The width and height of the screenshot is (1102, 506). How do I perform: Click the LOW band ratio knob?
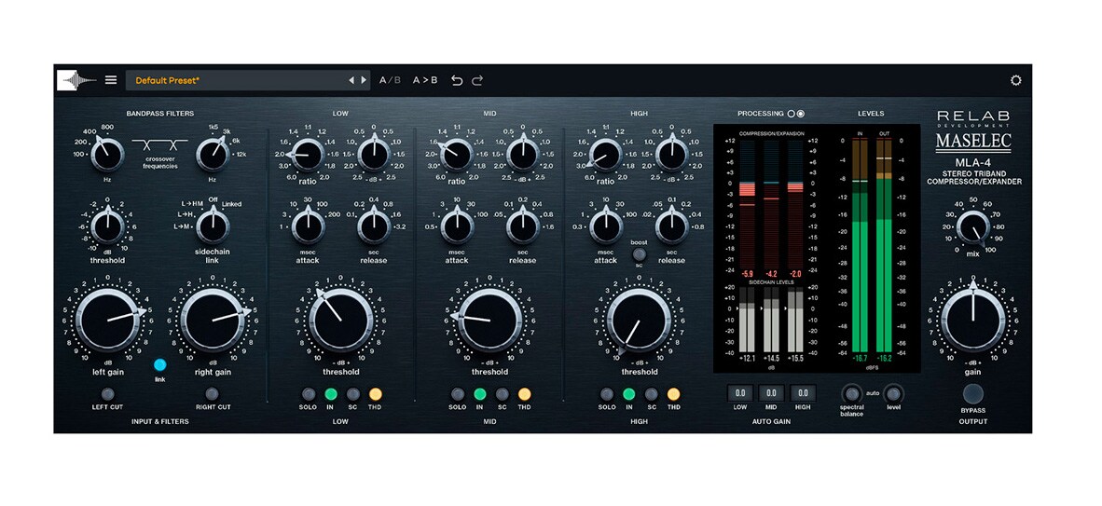[x=307, y=154]
